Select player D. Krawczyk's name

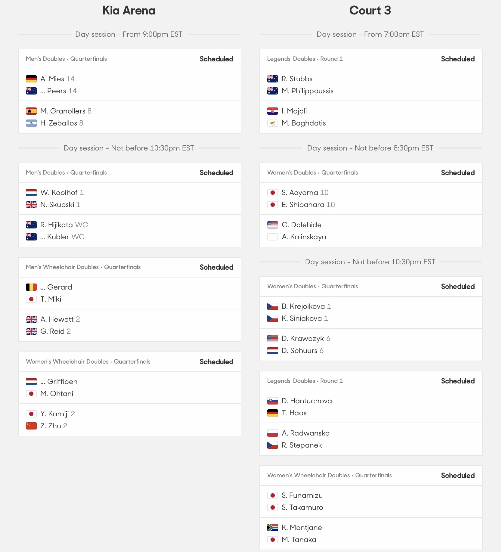303,339
